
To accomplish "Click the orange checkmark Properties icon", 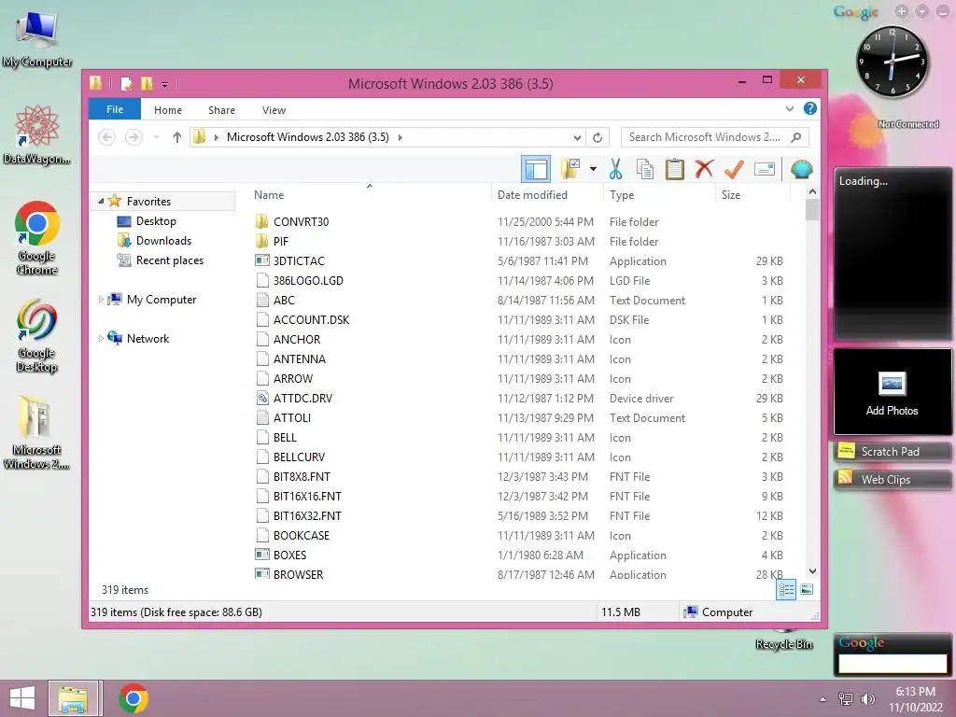I will 734,169.
